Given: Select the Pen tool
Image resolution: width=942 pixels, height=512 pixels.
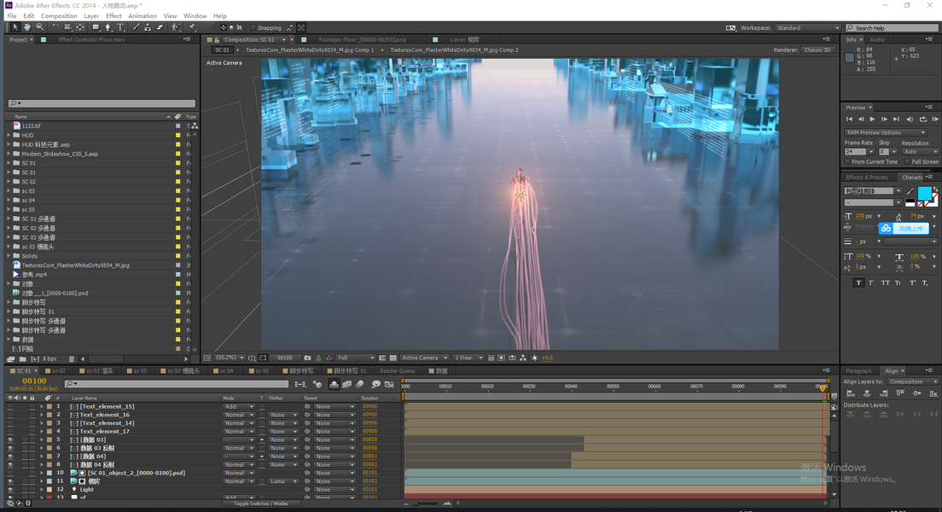Looking at the screenshot, I should click(x=108, y=27).
